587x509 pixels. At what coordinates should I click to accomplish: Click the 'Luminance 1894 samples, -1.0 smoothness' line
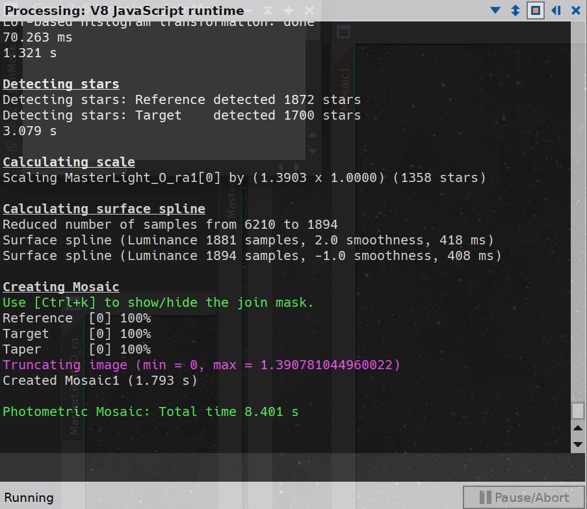pyautogui.click(x=252, y=256)
